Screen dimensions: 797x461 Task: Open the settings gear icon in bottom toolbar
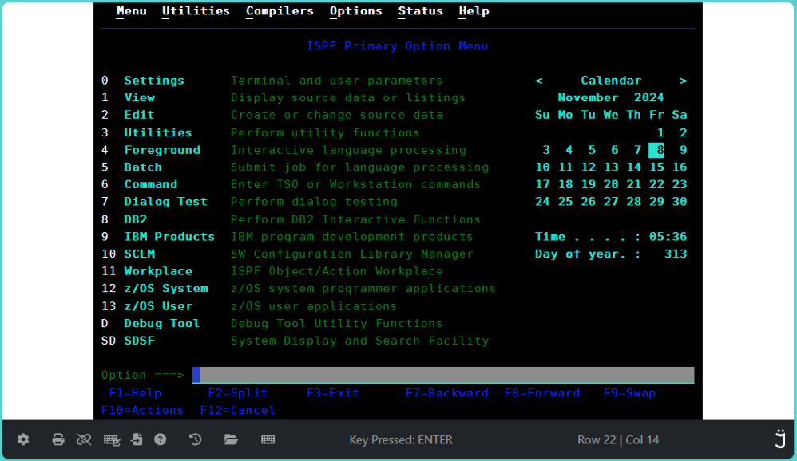point(23,439)
